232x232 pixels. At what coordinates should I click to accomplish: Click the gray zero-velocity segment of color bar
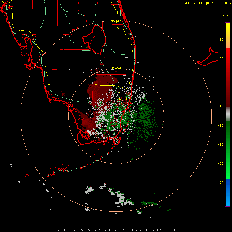[x=228, y=114]
